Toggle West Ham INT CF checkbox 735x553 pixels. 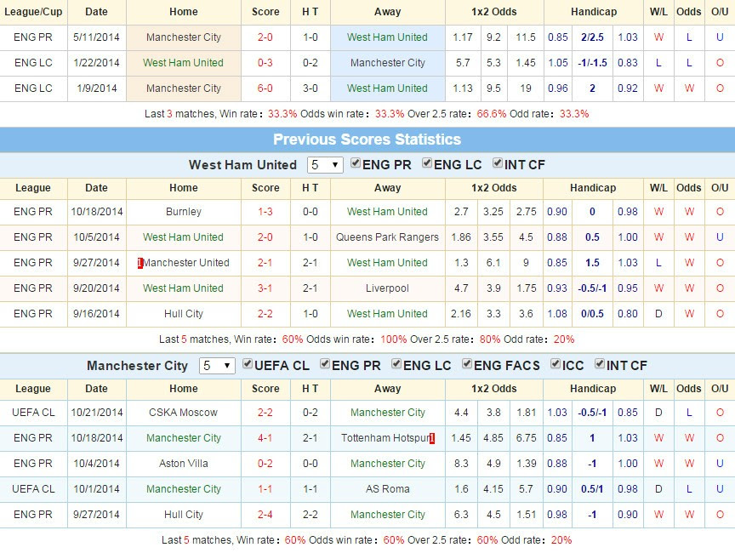[498, 163]
